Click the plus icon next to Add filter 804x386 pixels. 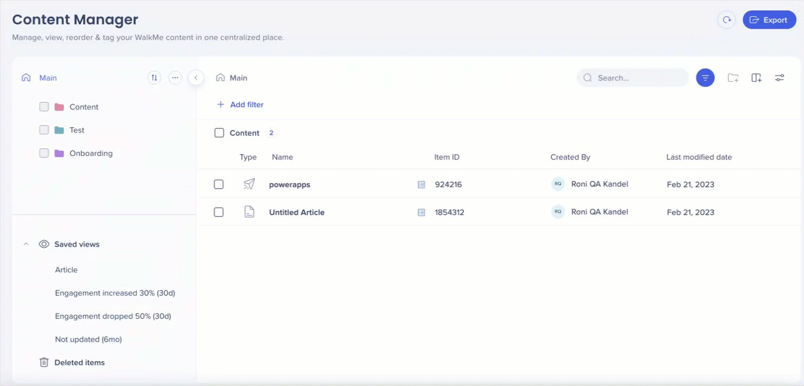point(220,104)
